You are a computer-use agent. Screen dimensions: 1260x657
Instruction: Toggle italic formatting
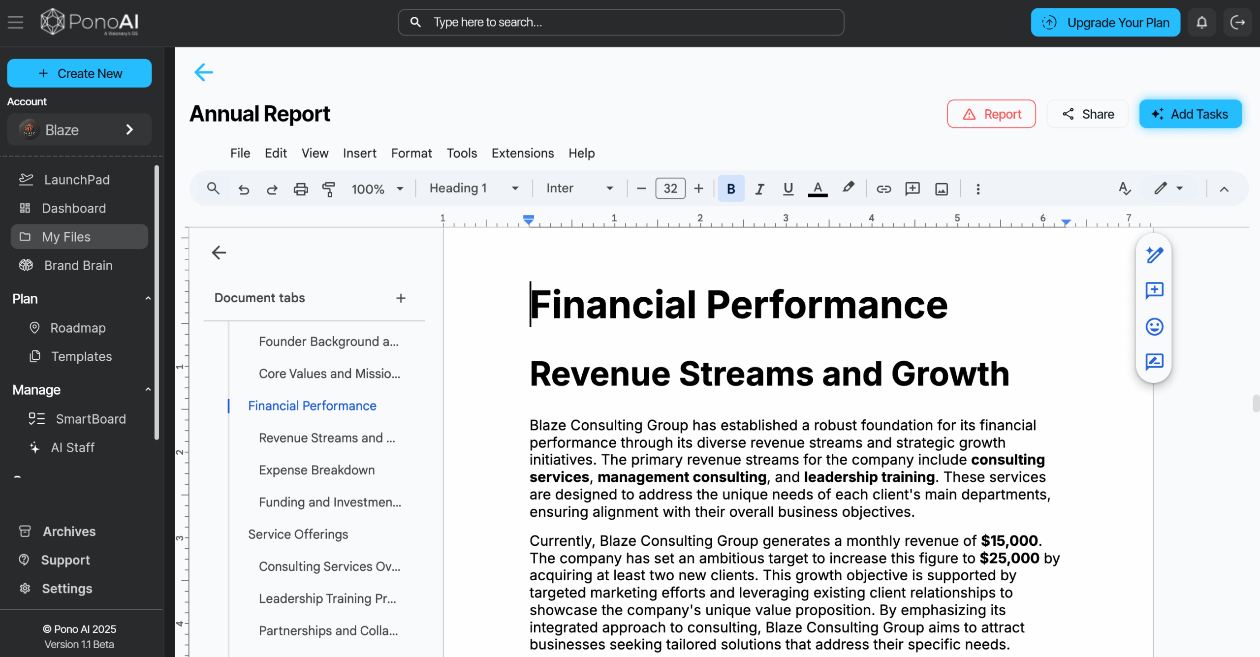click(x=759, y=189)
